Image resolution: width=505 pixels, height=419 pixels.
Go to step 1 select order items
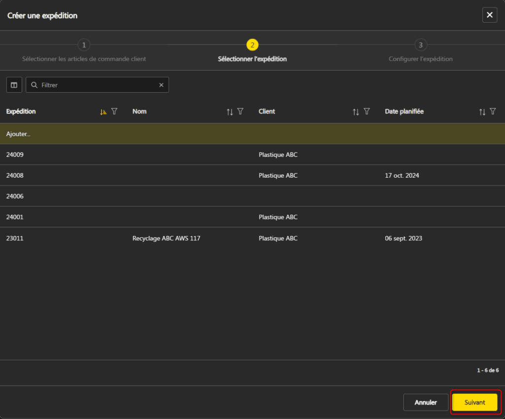point(84,45)
